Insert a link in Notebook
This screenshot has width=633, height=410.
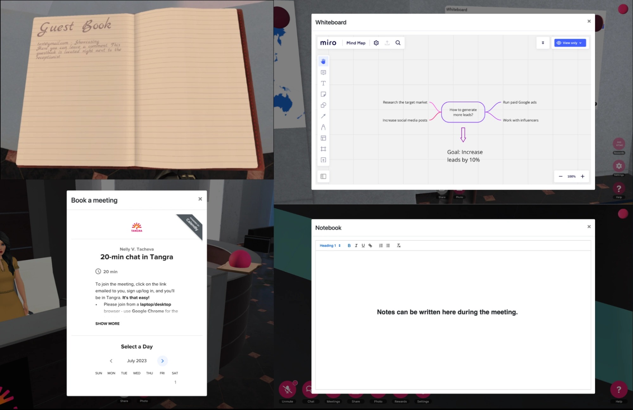pos(370,245)
